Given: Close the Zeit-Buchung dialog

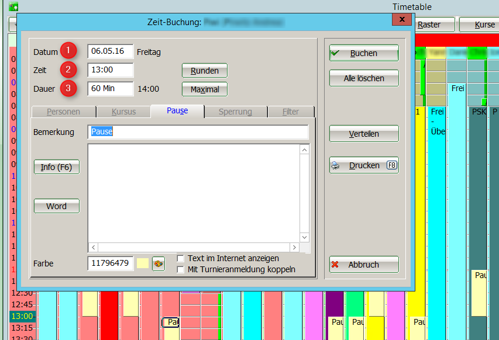Looking at the screenshot, I should (x=402, y=20).
